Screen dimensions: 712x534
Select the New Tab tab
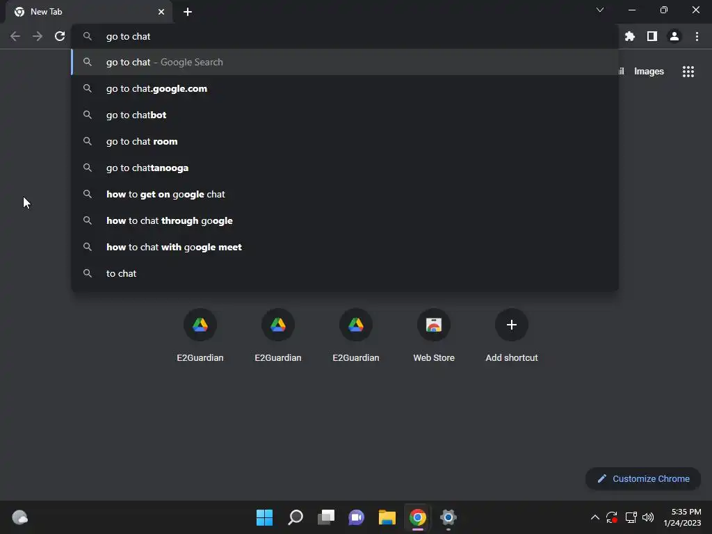89,12
